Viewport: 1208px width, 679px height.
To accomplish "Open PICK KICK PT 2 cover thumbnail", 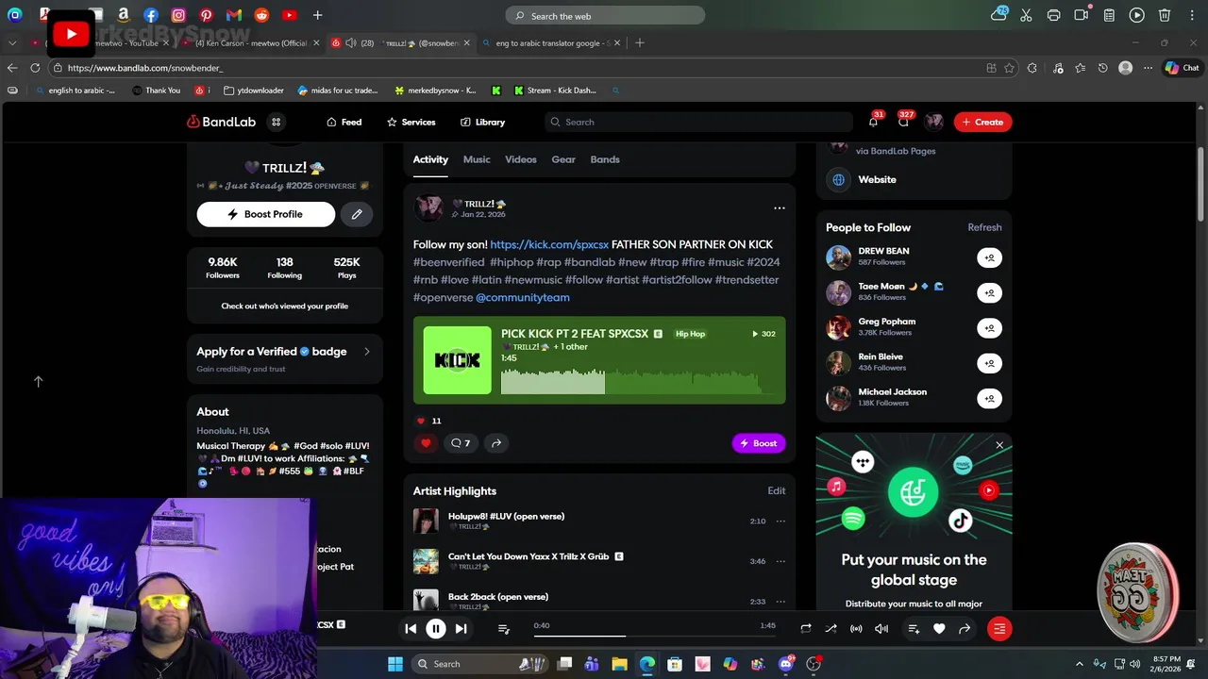I will click(x=457, y=360).
